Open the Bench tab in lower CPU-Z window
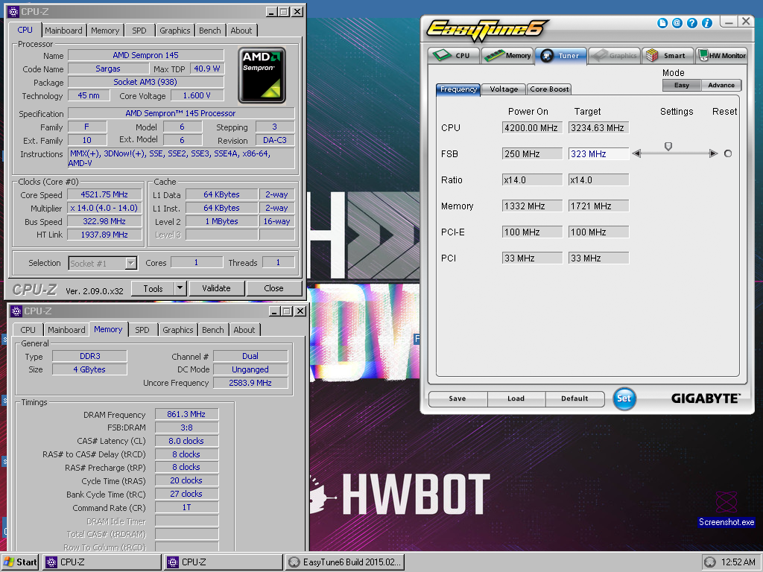This screenshot has height=572, width=763. pos(213,330)
